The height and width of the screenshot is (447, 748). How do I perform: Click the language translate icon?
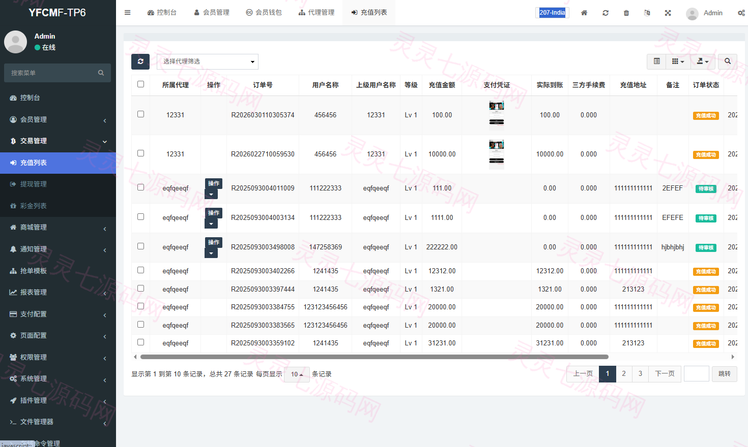click(647, 13)
